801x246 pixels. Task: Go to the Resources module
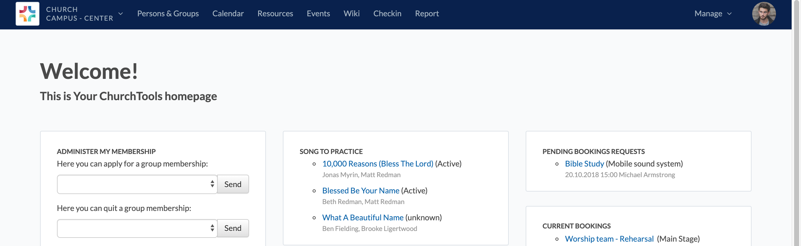275,13
